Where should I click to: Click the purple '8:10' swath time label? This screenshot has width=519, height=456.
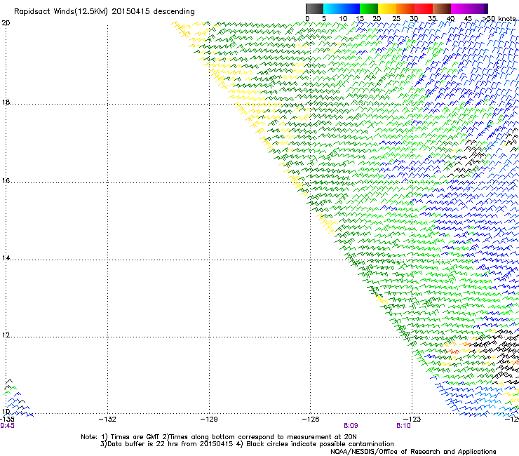tap(403, 426)
